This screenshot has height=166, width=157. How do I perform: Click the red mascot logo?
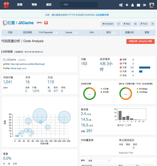click(x=6, y=4)
